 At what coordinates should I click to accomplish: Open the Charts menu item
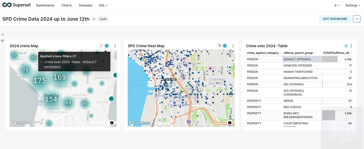(x=66, y=5)
